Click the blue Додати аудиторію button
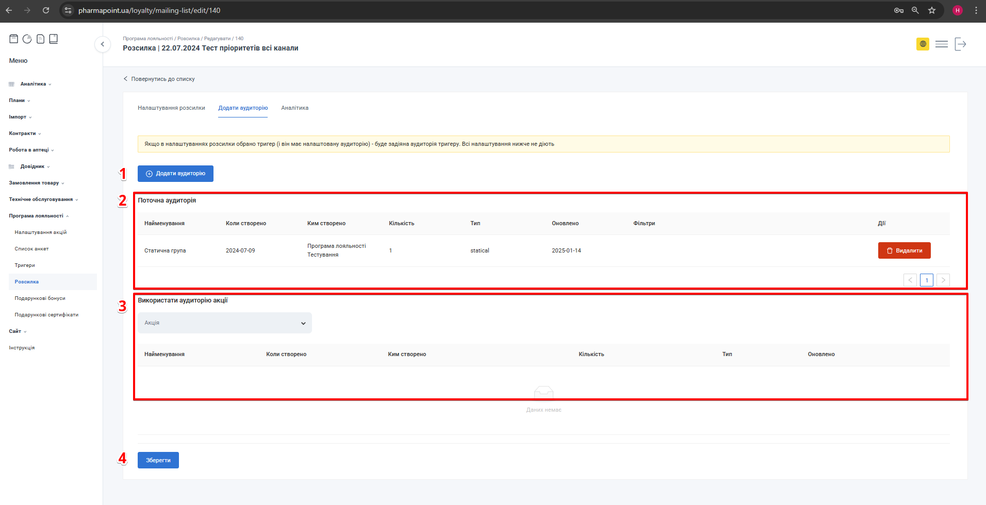The image size is (986, 505). coord(175,174)
